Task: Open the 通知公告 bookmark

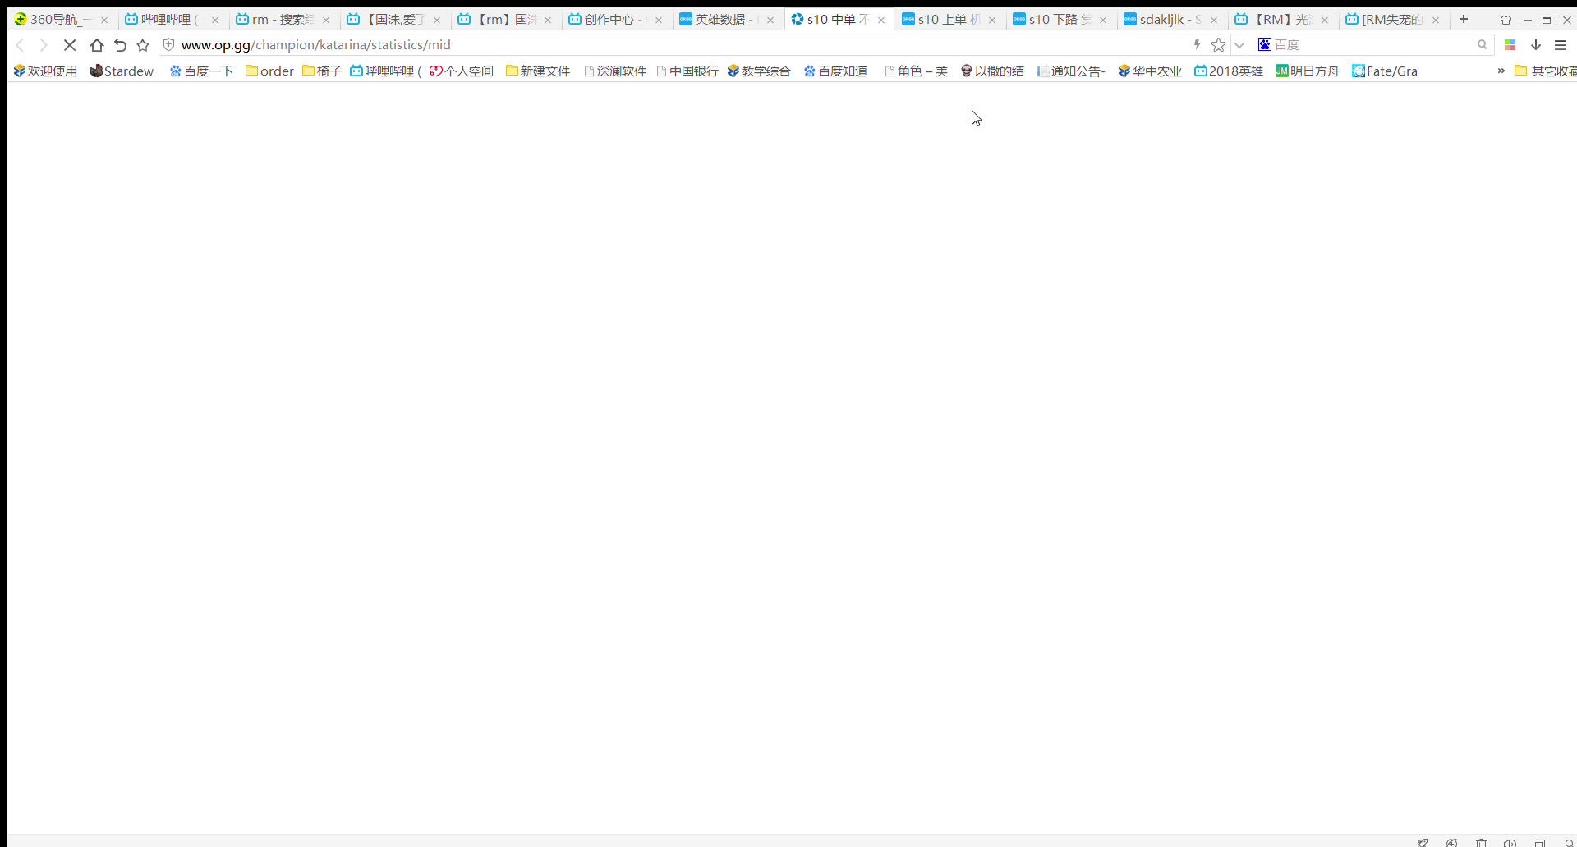Action: 1071,71
